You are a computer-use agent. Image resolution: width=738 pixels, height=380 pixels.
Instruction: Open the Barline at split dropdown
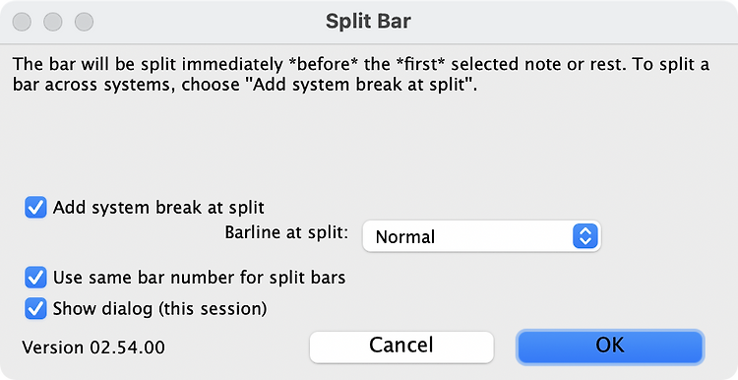[x=481, y=236]
